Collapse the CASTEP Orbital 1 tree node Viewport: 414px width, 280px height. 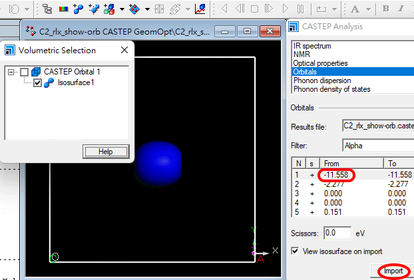coord(11,72)
